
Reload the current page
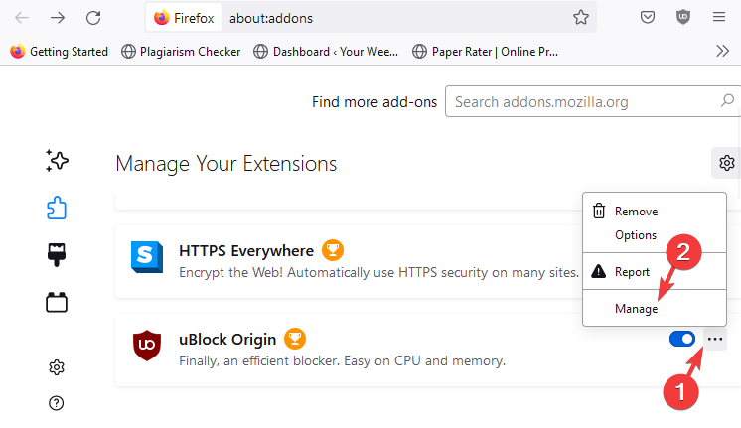pyautogui.click(x=93, y=17)
